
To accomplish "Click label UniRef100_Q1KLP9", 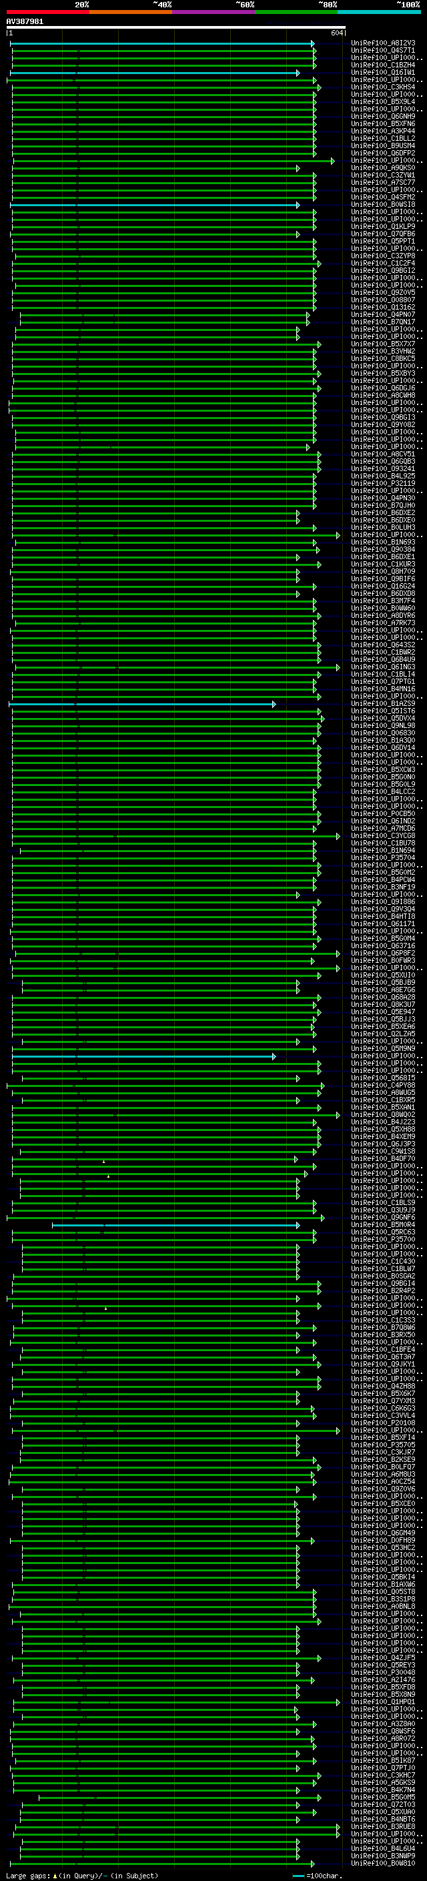I will (383, 226).
